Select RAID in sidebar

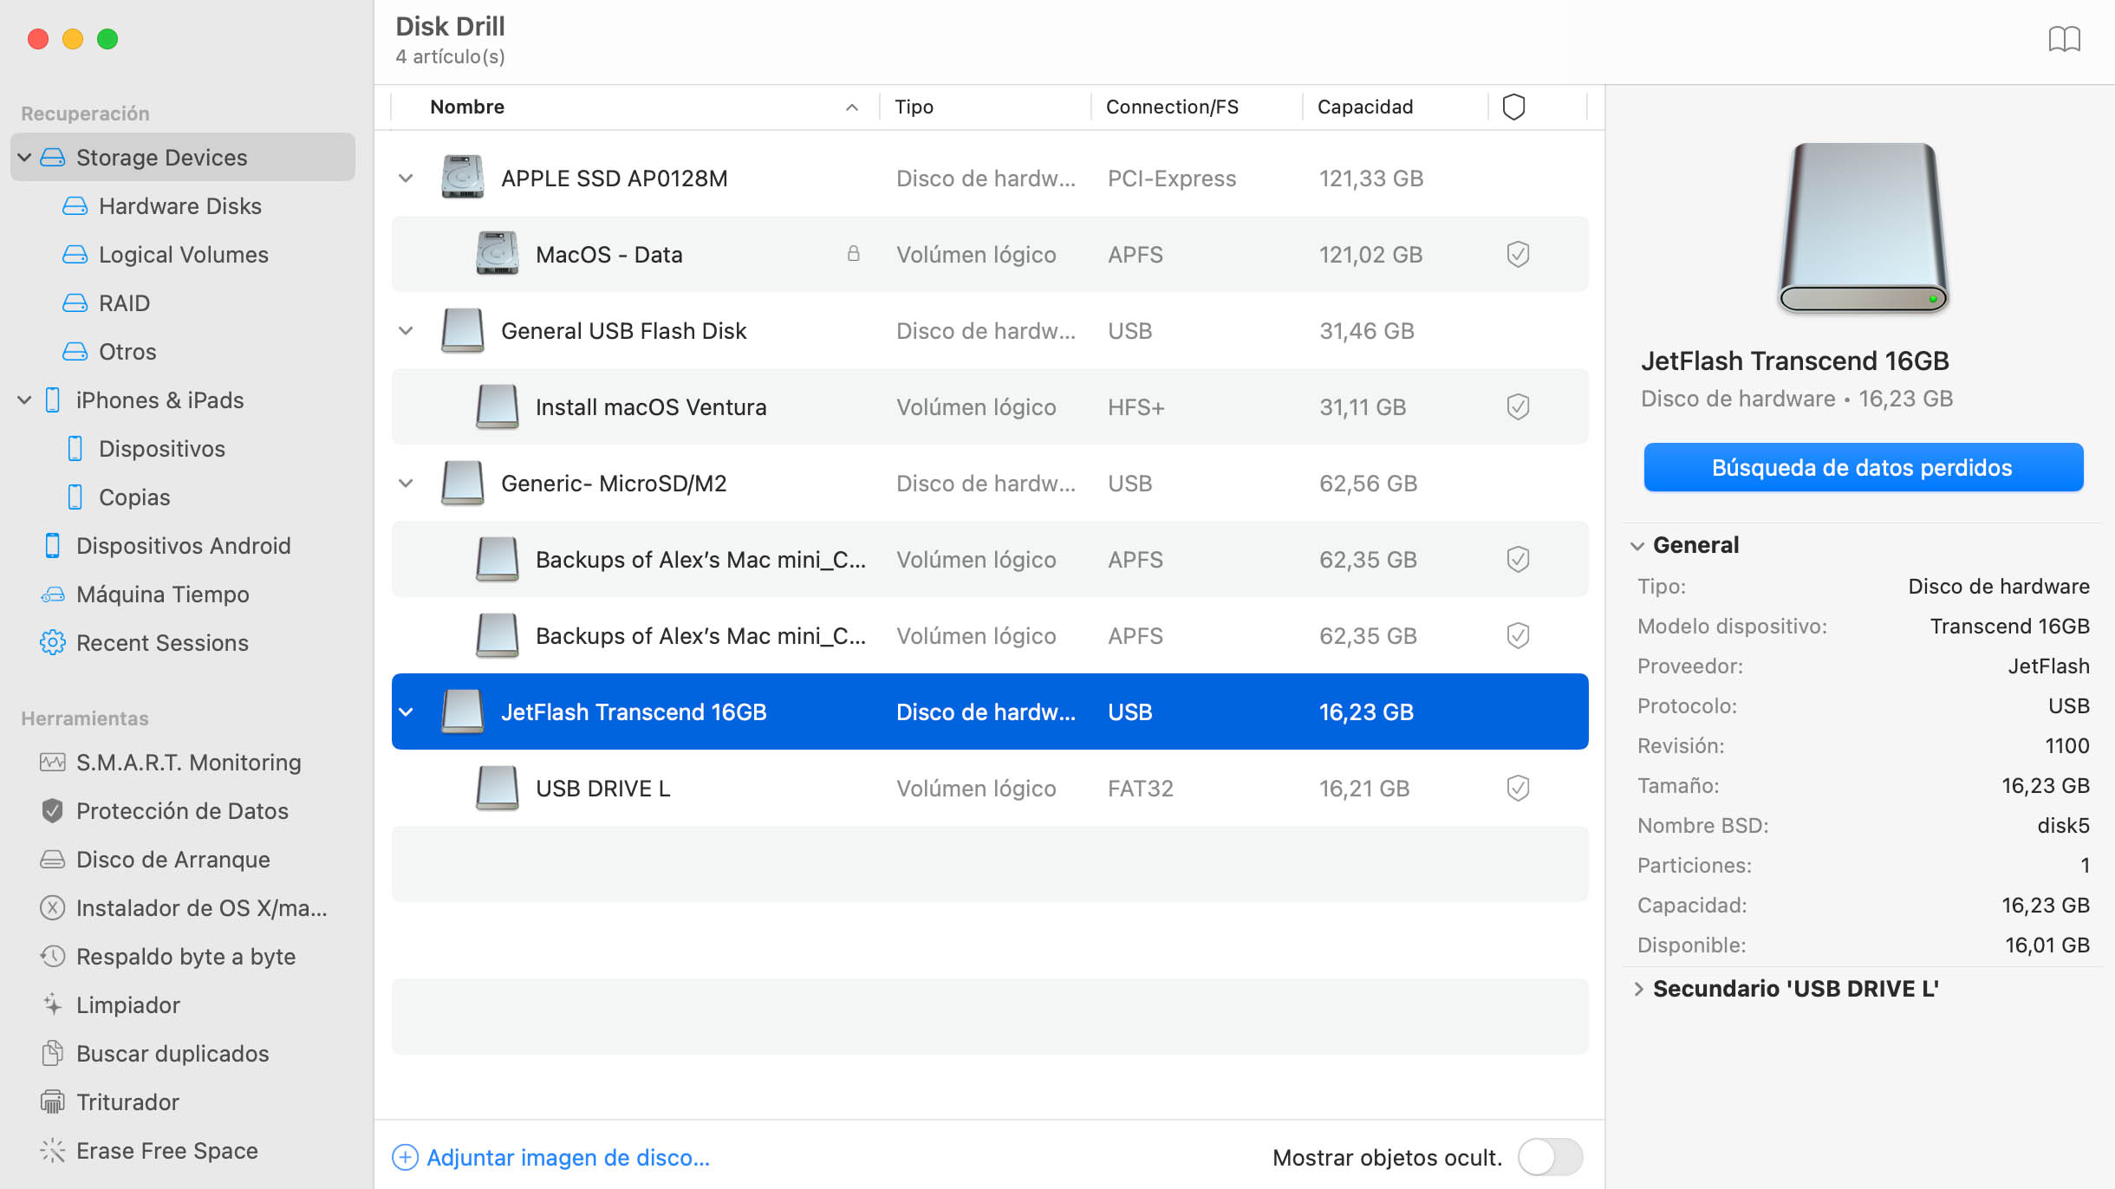[125, 302]
